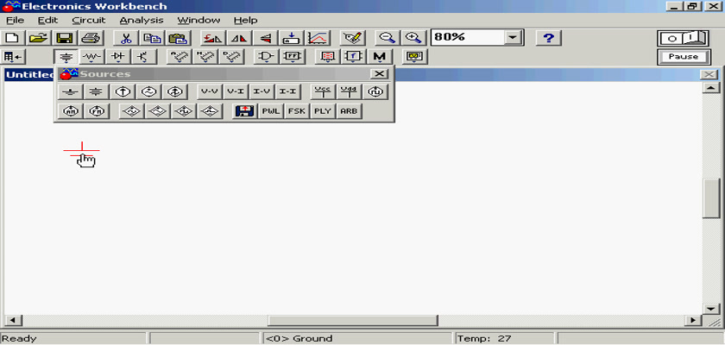Open the Analog ICs parts bin

(x=180, y=57)
